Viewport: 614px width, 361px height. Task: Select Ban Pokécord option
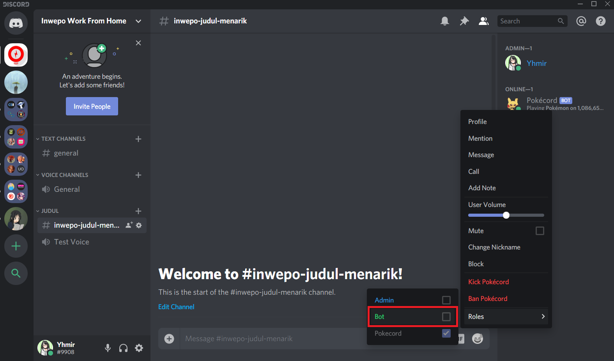(x=506, y=299)
